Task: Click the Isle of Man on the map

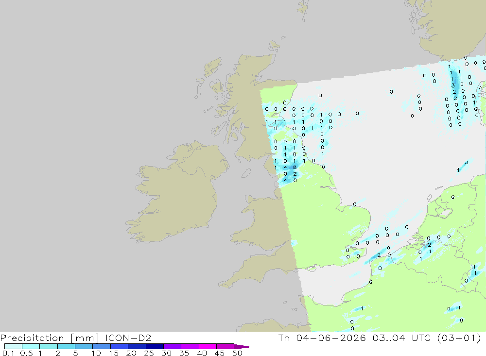Action: [246, 173]
